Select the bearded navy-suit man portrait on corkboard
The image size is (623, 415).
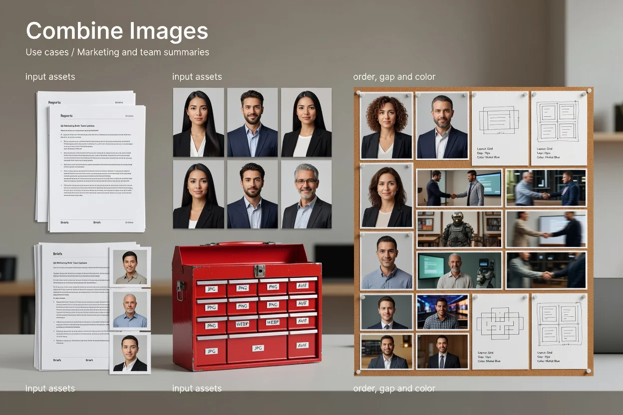442,126
